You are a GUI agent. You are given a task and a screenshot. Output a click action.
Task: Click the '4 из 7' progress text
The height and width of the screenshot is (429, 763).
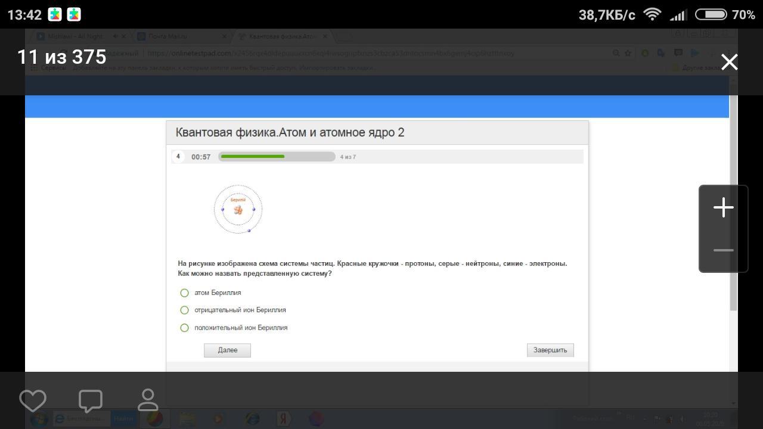[348, 157]
